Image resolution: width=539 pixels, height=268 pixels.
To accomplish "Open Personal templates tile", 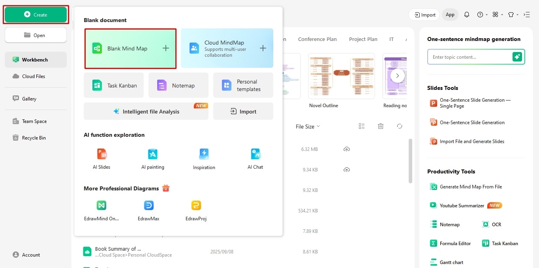I will click(x=243, y=85).
